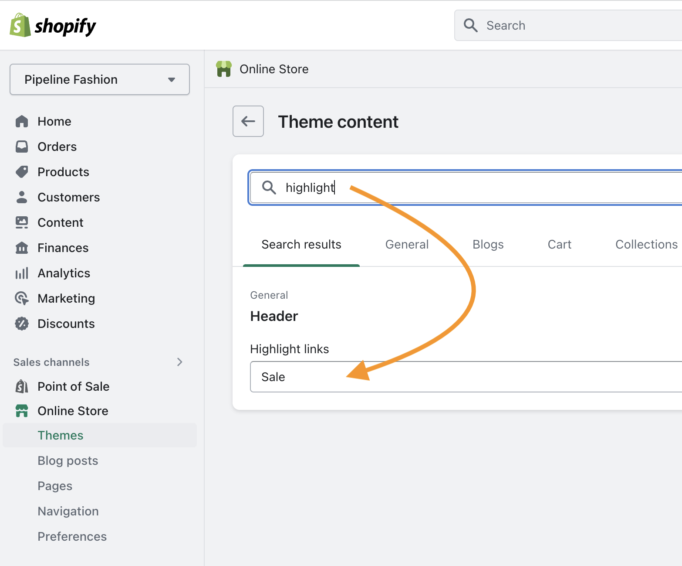Click the Orders inbox icon
Image resolution: width=682 pixels, height=566 pixels.
pyautogui.click(x=22, y=147)
